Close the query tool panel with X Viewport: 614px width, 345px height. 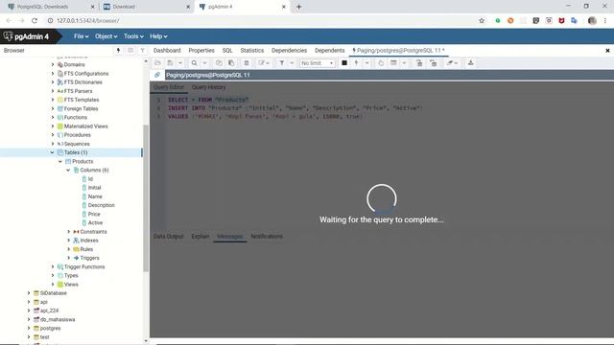tap(607, 51)
